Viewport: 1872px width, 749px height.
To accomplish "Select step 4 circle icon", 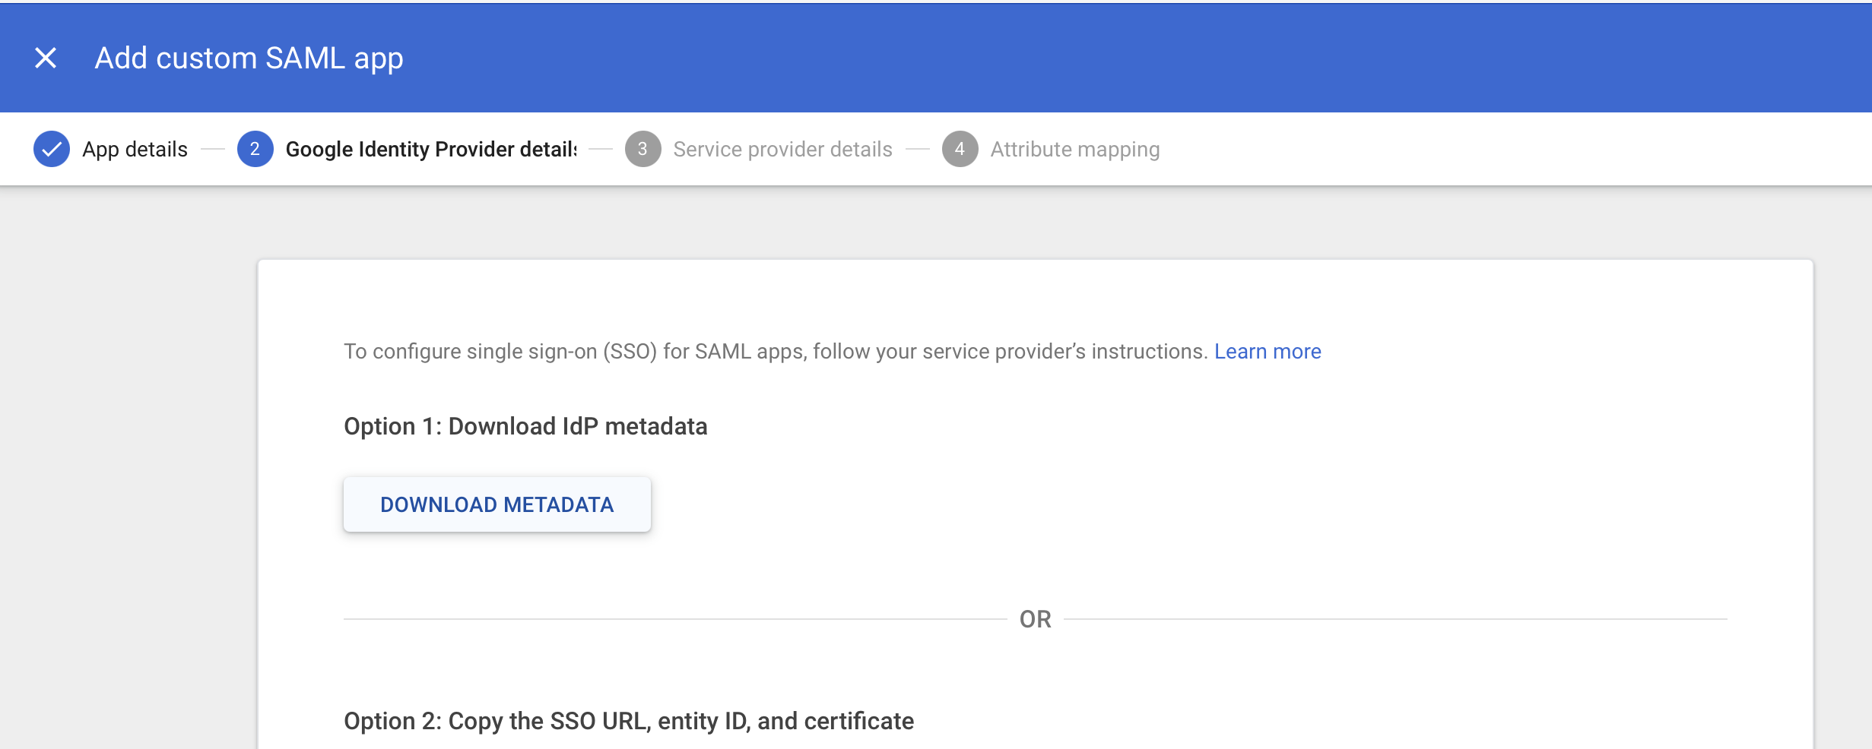I will point(960,149).
